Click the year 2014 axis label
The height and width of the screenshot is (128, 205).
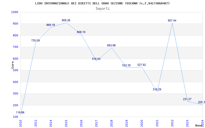point(51,123)
